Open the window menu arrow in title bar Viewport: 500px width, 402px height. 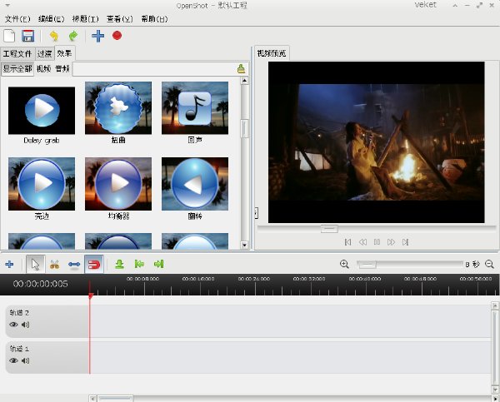[7, 6]
